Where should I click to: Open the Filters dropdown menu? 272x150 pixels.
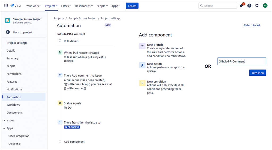click(66, 6)
